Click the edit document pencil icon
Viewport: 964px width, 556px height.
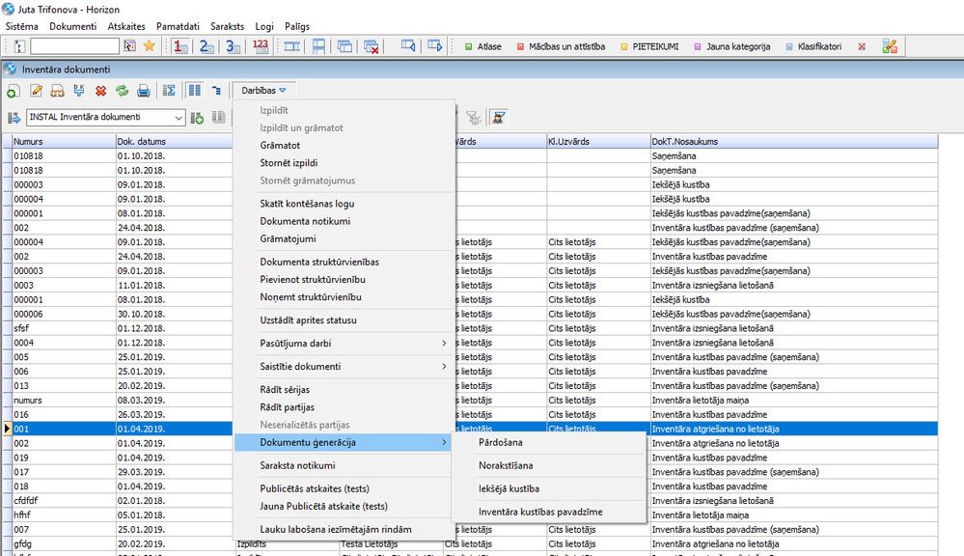pos(36,91)
